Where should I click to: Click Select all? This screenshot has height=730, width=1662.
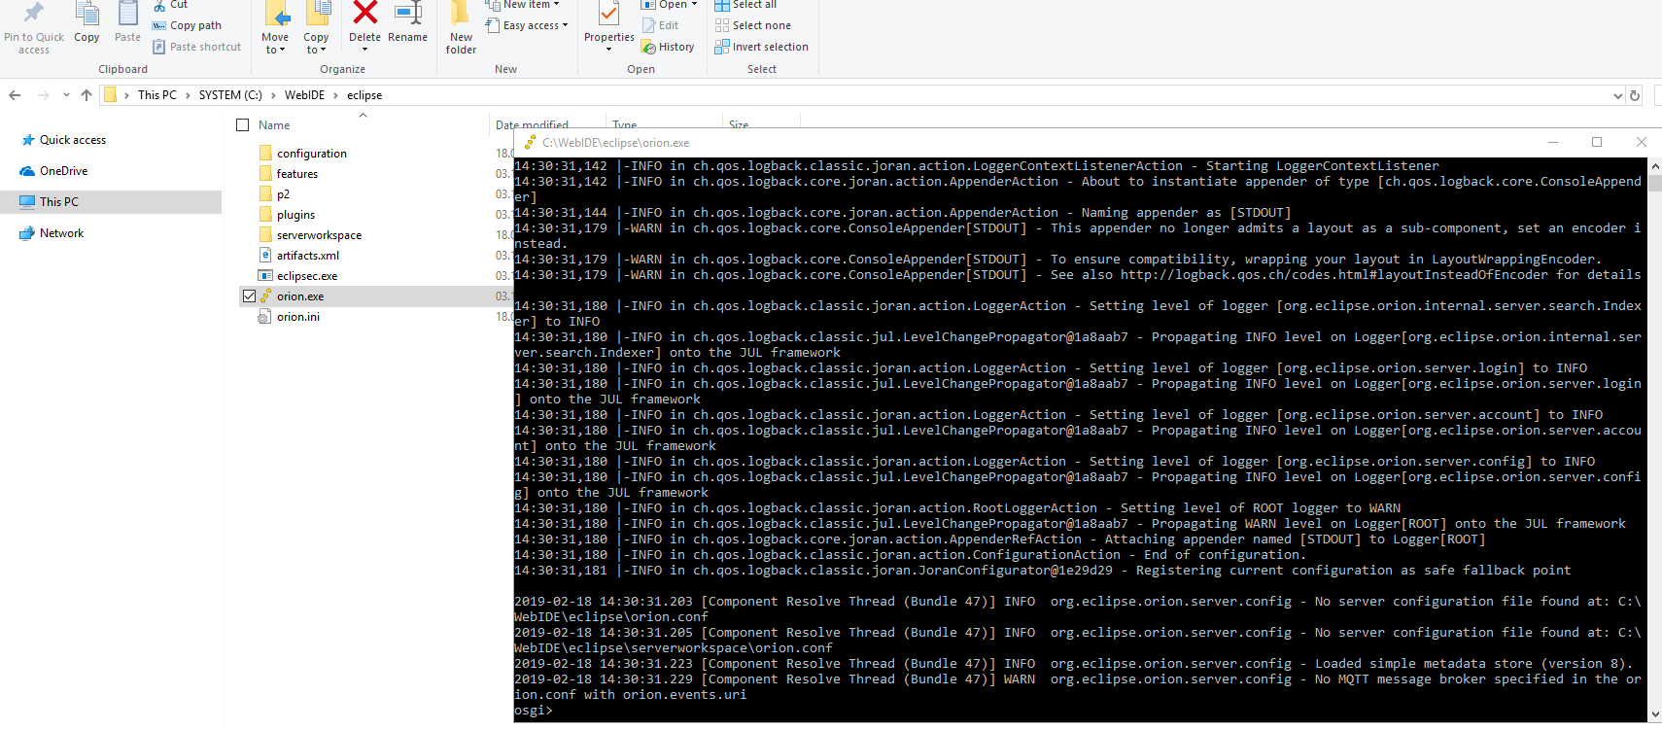click(x=745, y=5)
